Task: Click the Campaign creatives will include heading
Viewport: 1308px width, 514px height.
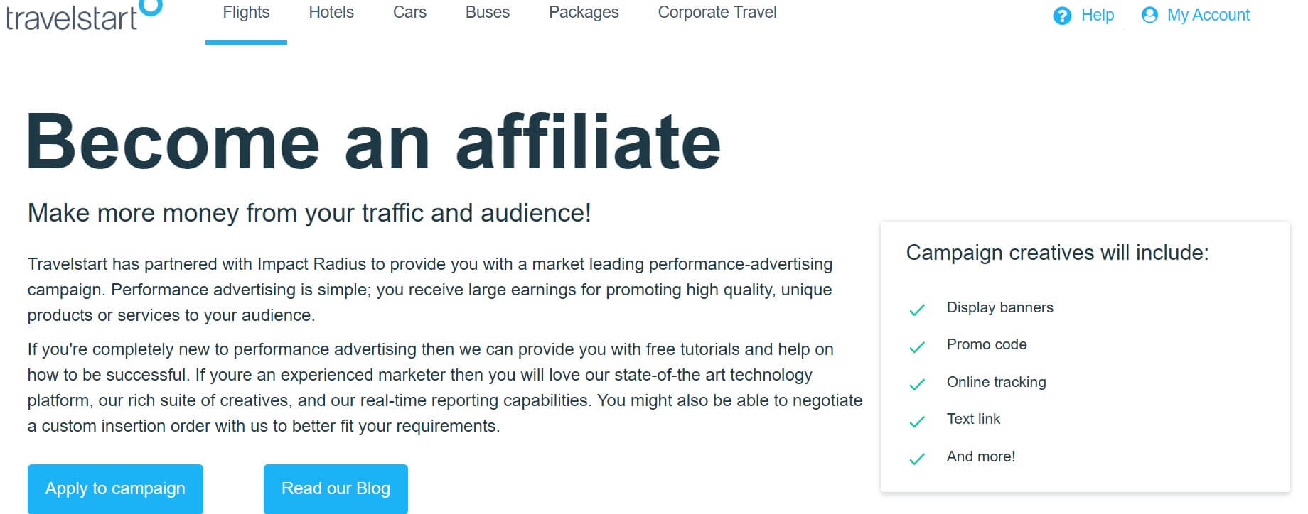Action: coord(1057,253)
